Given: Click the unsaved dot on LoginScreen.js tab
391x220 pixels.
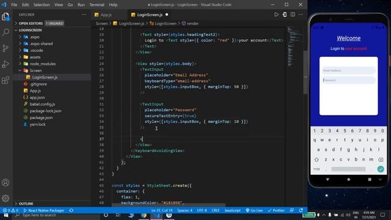Looking at the screenshot, I should pos(167,15).
